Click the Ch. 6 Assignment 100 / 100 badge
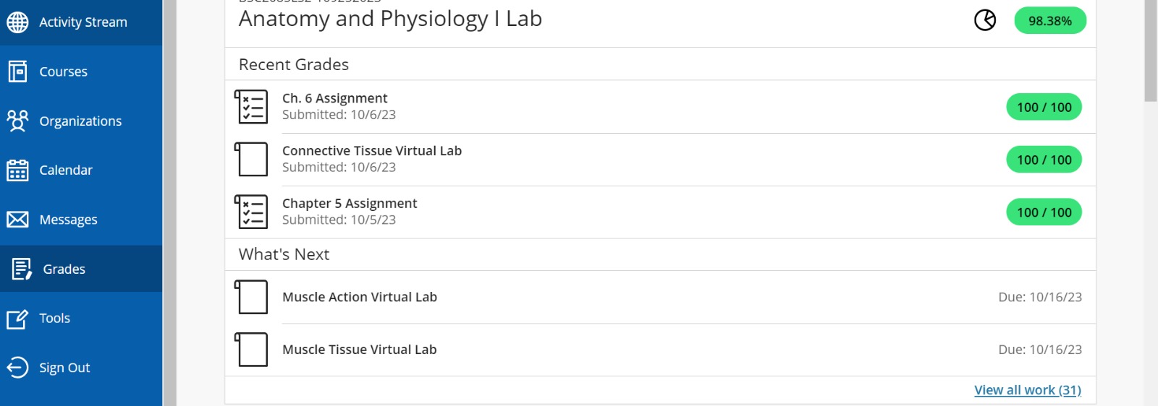The height and width of the screenshot is (406, 1158). click(x=1044, y=108)
